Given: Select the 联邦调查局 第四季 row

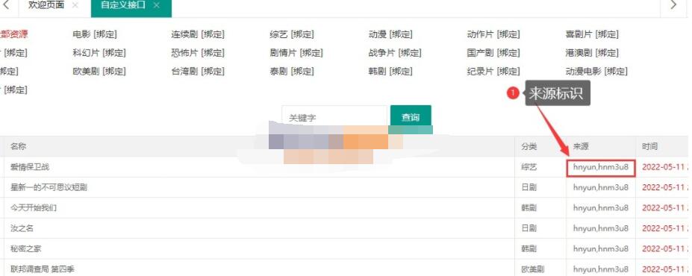Looking at the screenshot, I should click(344, 269).
